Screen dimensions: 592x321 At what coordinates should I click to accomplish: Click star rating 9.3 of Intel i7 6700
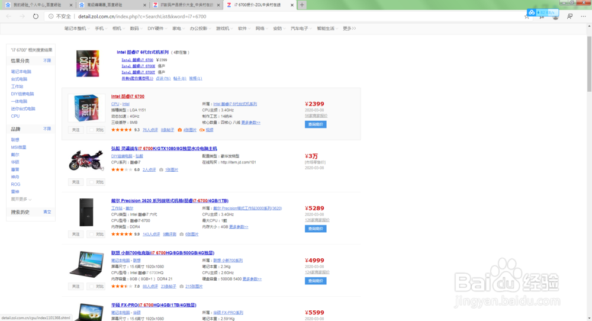(x=121, y=130)
